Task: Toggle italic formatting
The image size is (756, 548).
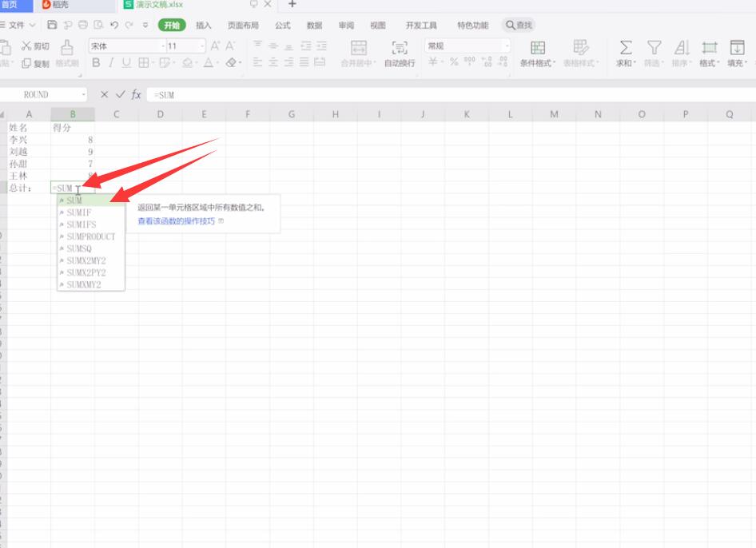Action: 111,62
